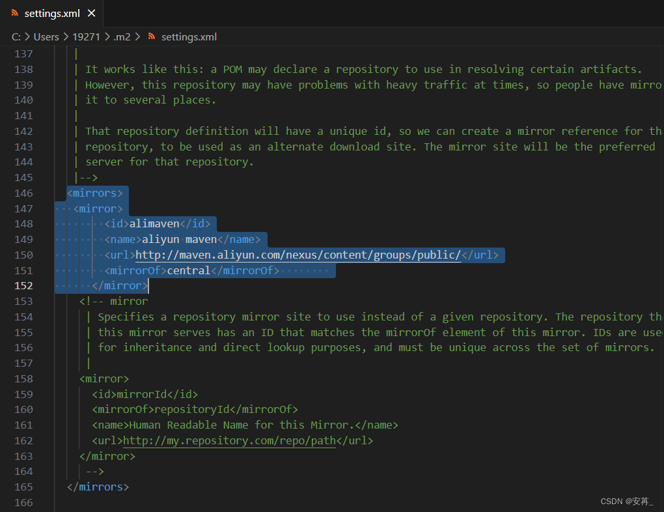Viewport: 664px width, 512px height.
Task: Open the settings.xml breadcrumb segment
Action: 189,37
